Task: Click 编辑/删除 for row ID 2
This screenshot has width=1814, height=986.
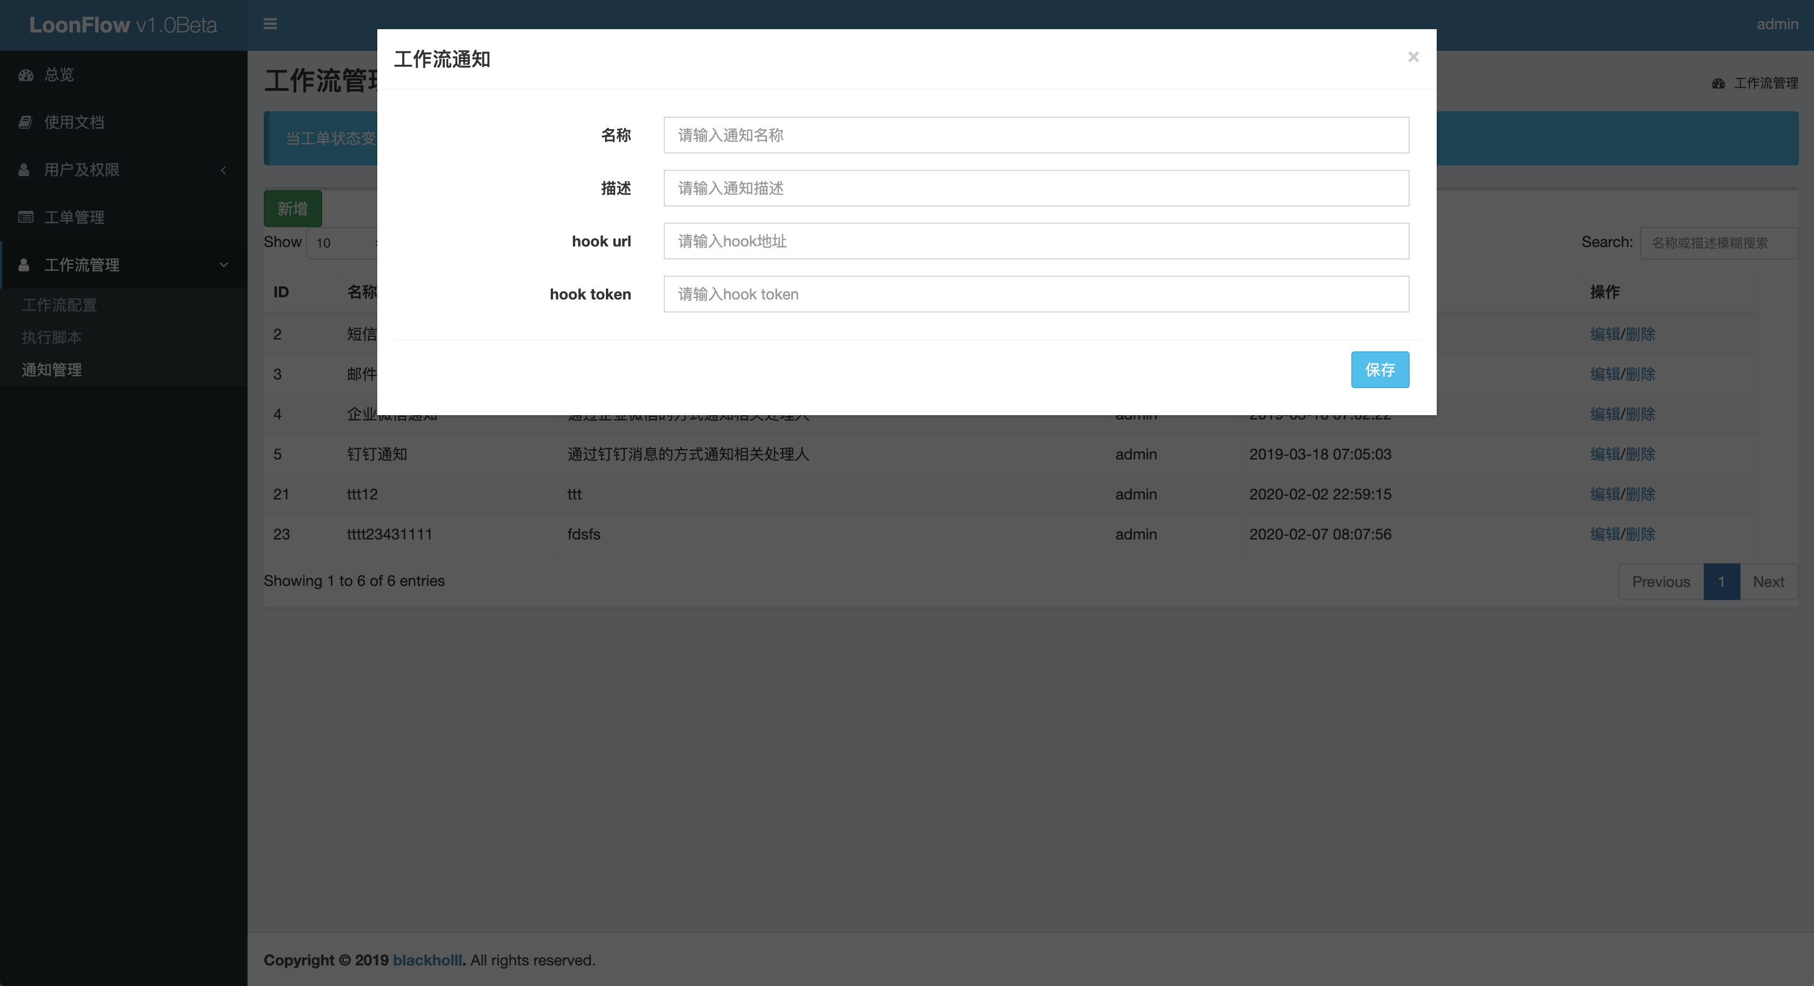Action: 1623,334
